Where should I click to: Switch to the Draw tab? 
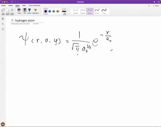17,5
